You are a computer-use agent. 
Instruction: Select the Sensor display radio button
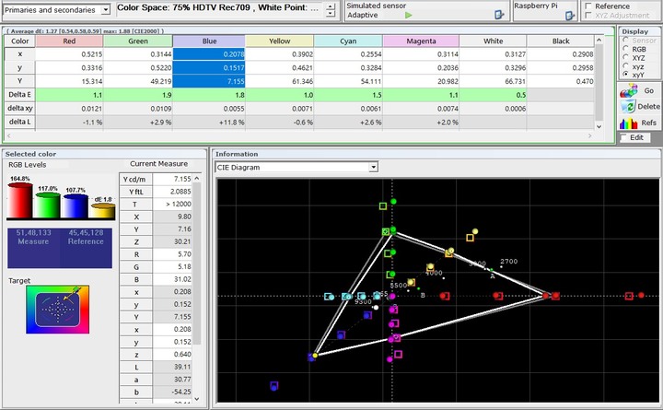pyautogui.click(x=625, y=40)
